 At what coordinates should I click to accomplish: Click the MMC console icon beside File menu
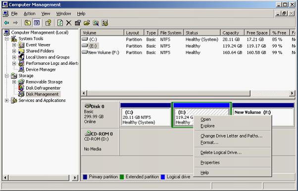5,13
